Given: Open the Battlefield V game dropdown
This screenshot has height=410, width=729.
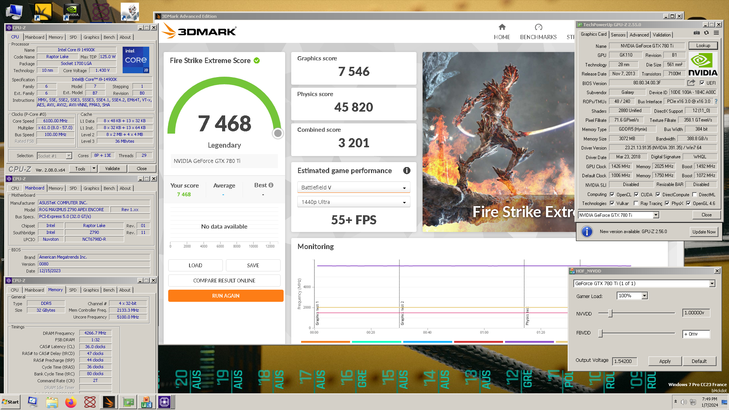Looking at the screenshot, I should [353, 188].
